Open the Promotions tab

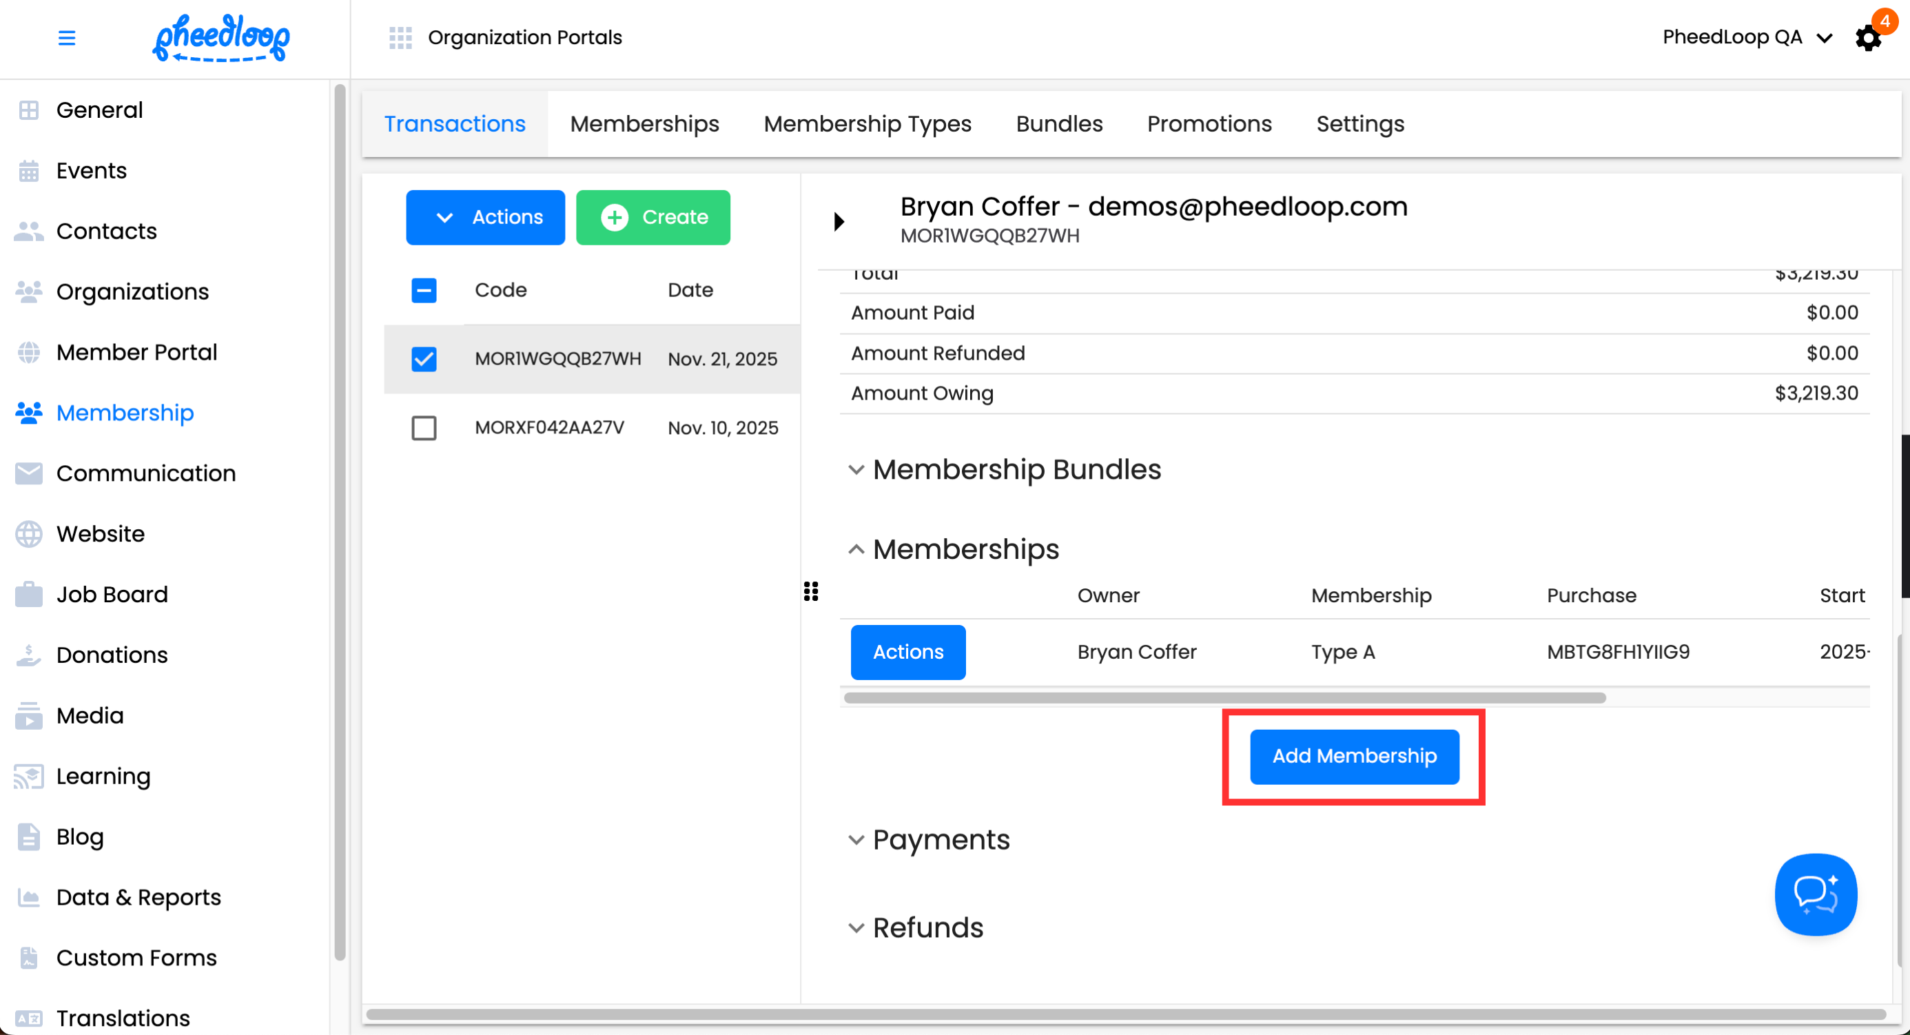click(x=1209, y=124)
